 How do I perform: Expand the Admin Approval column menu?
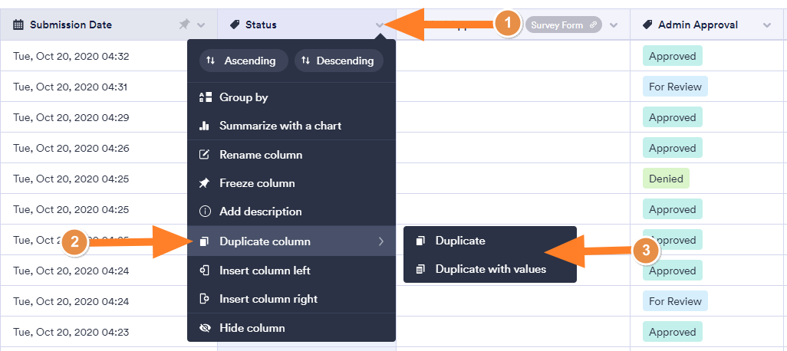tap(767, 25)
